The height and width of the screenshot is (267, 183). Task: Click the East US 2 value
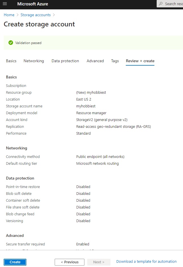tap(84, 99)
